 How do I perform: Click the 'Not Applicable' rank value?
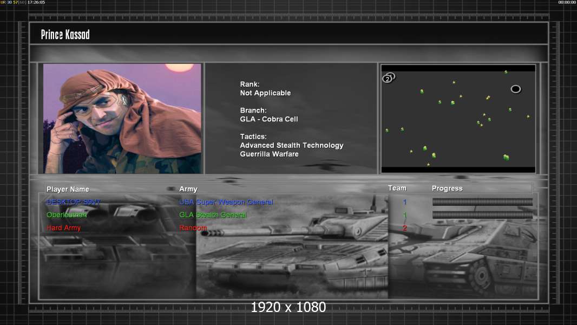click(x=265, y=93)
